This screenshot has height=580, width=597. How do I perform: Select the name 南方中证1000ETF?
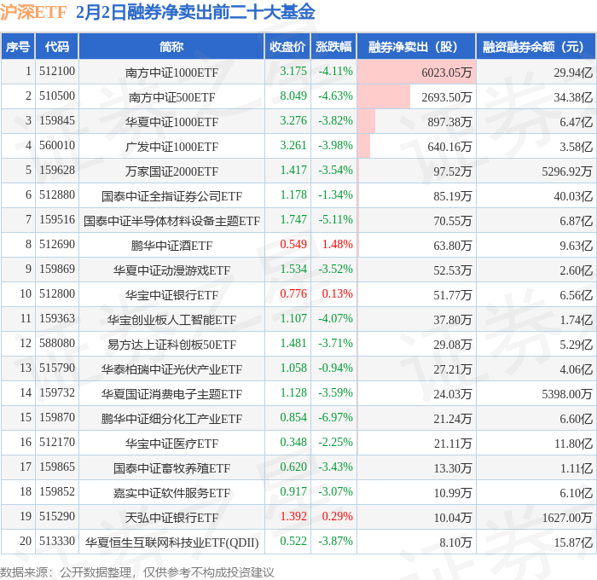click(x=171, y=72)
